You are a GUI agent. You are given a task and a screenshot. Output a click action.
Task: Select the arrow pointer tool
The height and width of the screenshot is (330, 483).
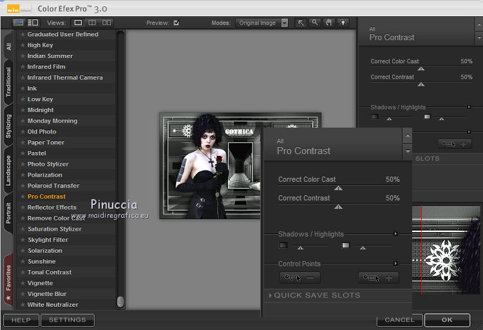pos(301,23)
